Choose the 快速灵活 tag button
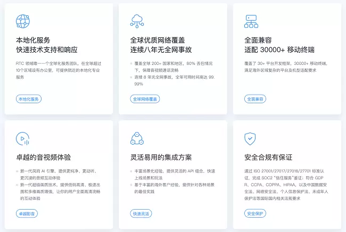 pos(141,214)
